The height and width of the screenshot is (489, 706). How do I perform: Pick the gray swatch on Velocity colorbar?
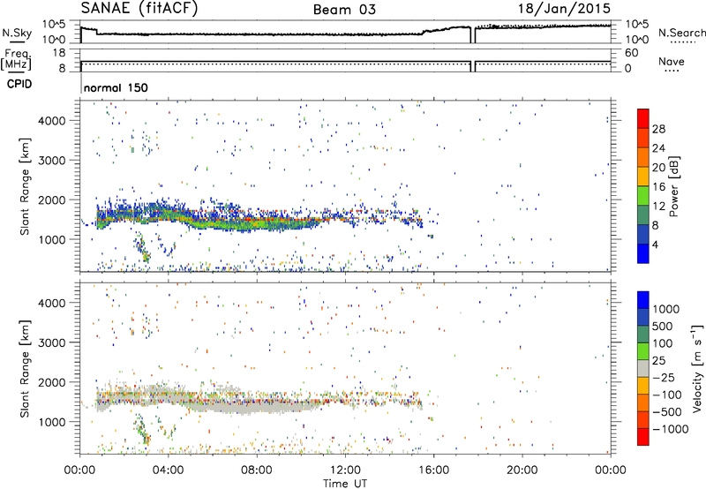point(643,368)
